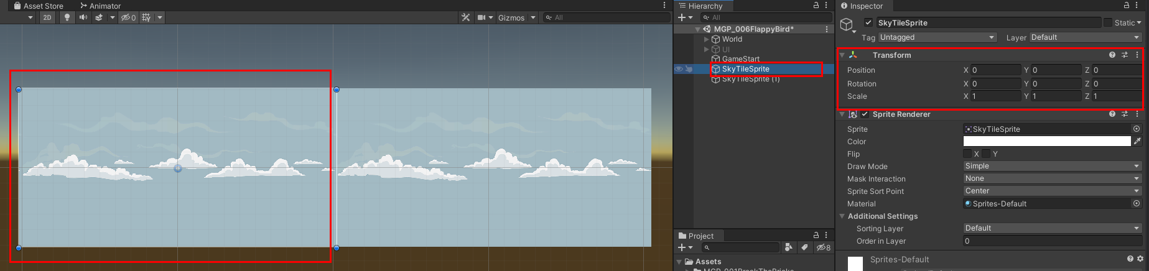Screen dimensions: 1149x271
Task: Toggle hidden packages visibility in Project
Action: coord(824,247)
